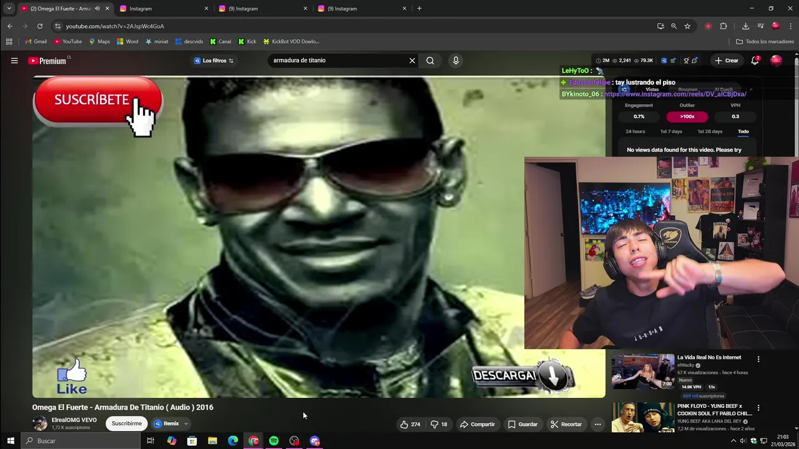Close the Omega El Fuerte tab
The width and height of the screenshot is (799, 449).
(x=107, y=9)
